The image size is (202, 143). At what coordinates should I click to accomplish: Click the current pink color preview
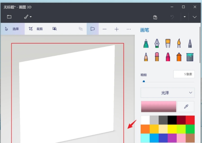(x=159, y=106)
